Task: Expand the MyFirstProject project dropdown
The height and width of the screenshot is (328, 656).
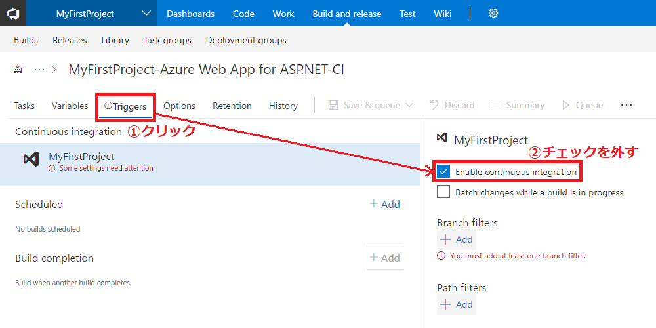Action: [146, 13]
